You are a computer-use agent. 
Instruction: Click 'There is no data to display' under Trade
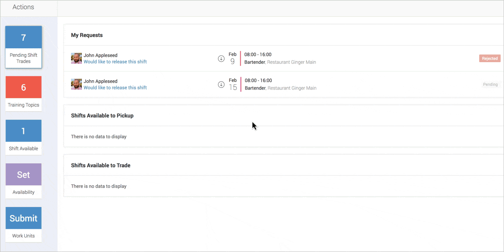[99, 186]
